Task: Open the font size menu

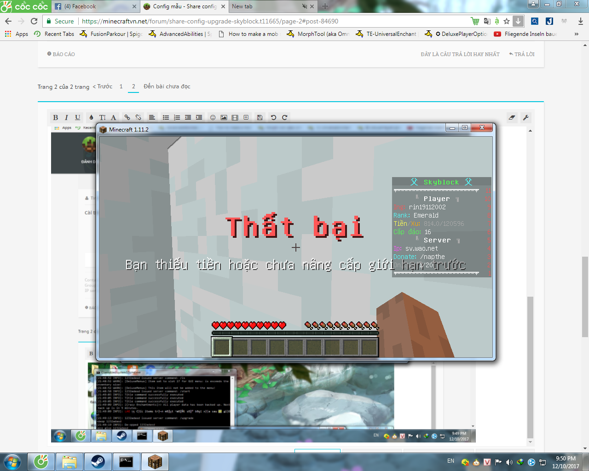Action: pos(102,117)
